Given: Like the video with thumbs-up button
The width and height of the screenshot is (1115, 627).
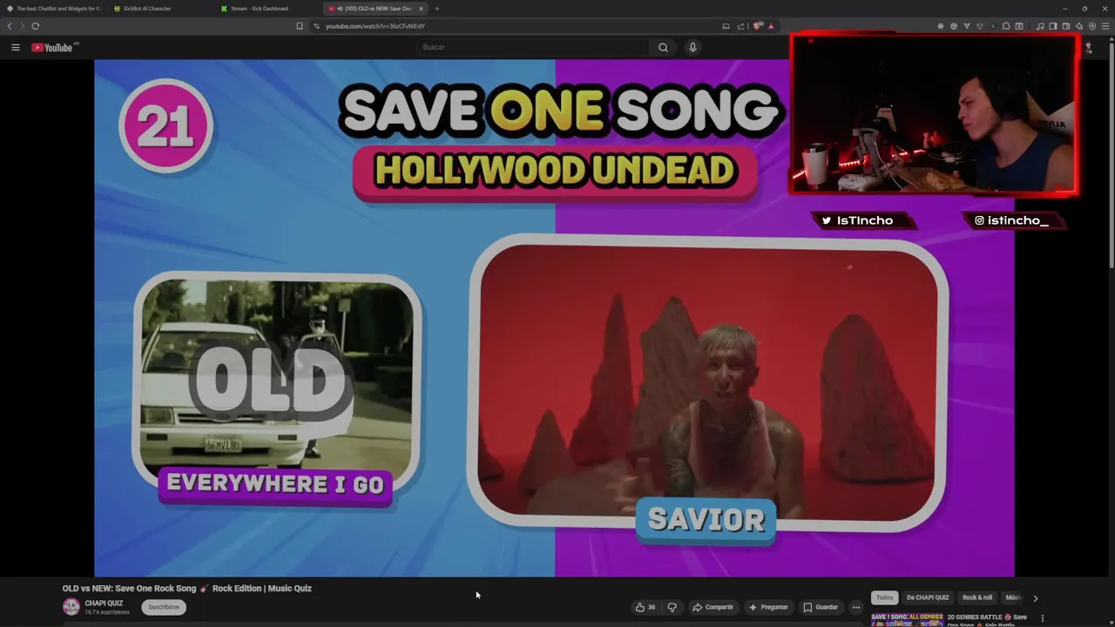Looking at the screenshot, I should (x=645, y=607).
